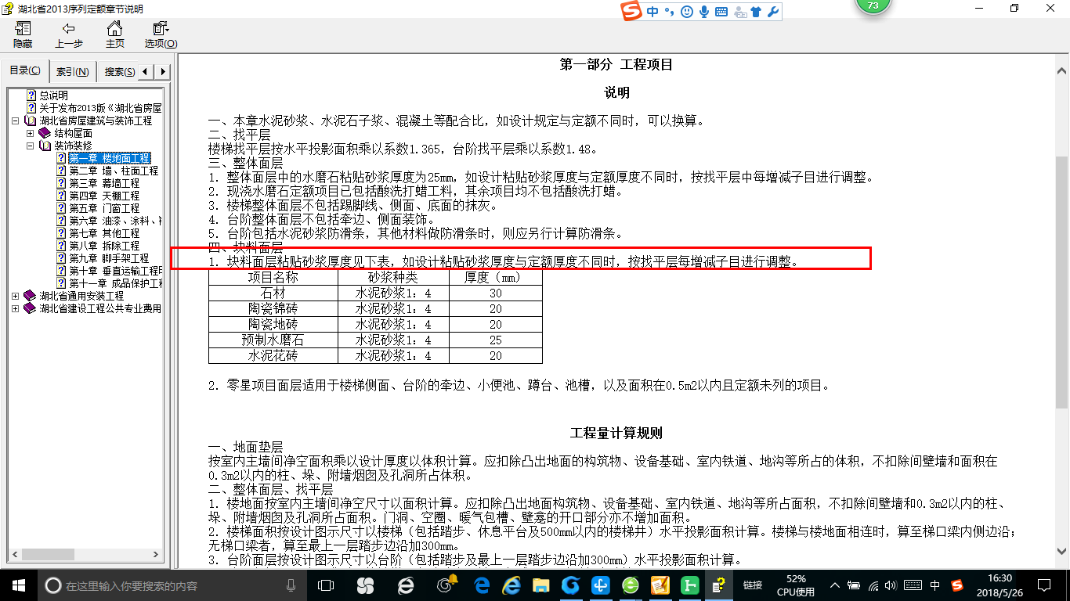The height and width of the screenshot is (601, 1070).
Task: Open the white e browser on taskbar
Action: (x=406, y=585)
